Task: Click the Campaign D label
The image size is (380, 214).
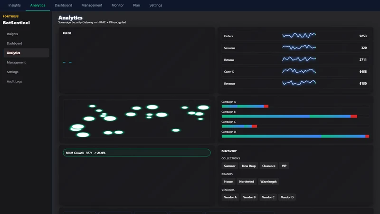Action: coord(228,132)
